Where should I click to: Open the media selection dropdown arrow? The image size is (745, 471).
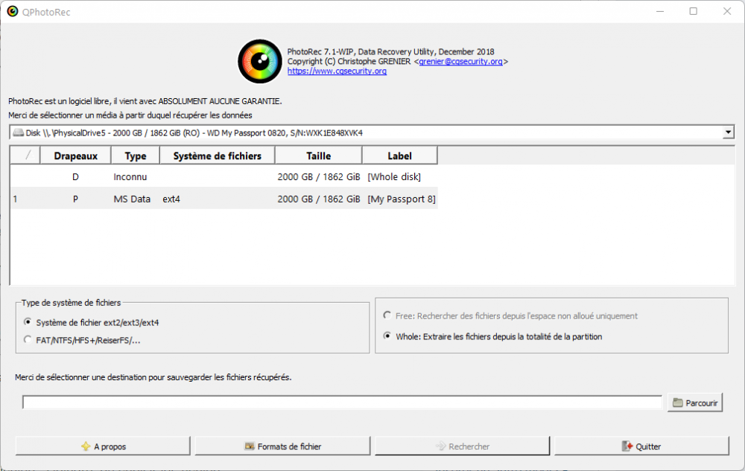(x=728, y=132)
